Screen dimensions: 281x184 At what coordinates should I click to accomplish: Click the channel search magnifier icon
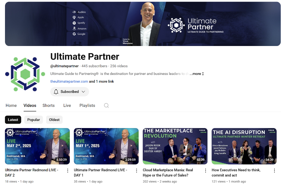coord(106,105)
